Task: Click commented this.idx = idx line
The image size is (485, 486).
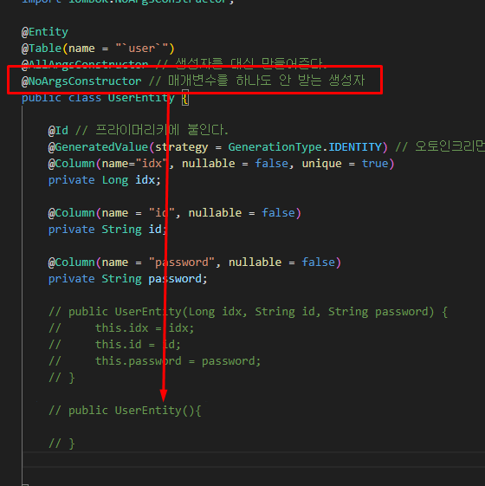Action: pyautogui.click(x=121, y=328)
